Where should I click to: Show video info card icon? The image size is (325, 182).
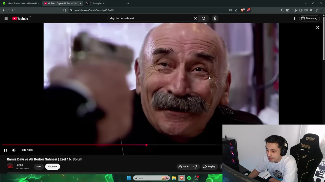pyautogui.click(x=317, y=28)
